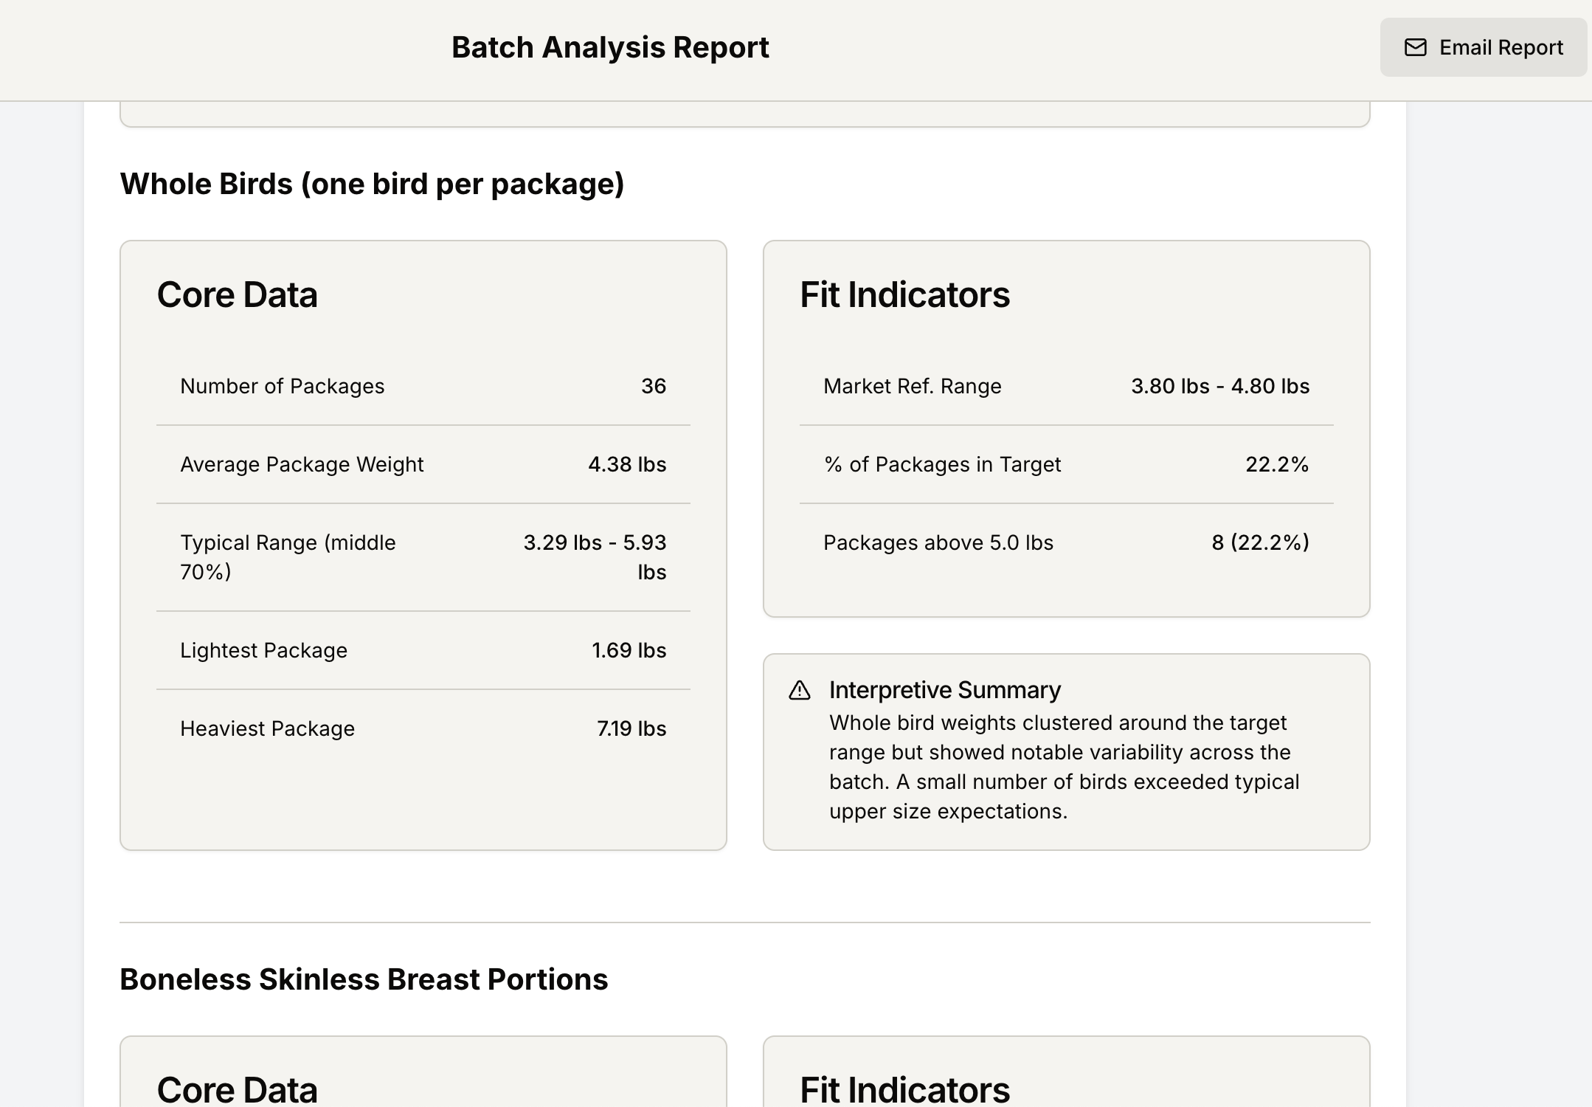
Task: Click the Core Data heading in Whole Birds
Action: coord(237,294)
